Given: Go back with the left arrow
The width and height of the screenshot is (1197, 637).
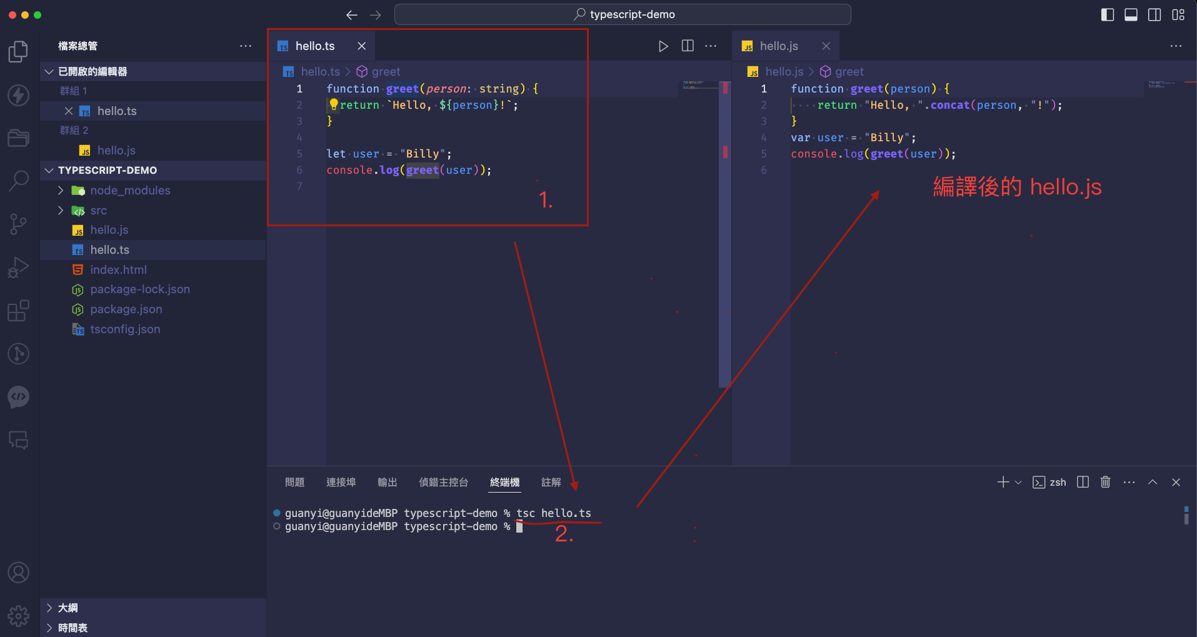Looking at the screenshot, I should [352, 14].
